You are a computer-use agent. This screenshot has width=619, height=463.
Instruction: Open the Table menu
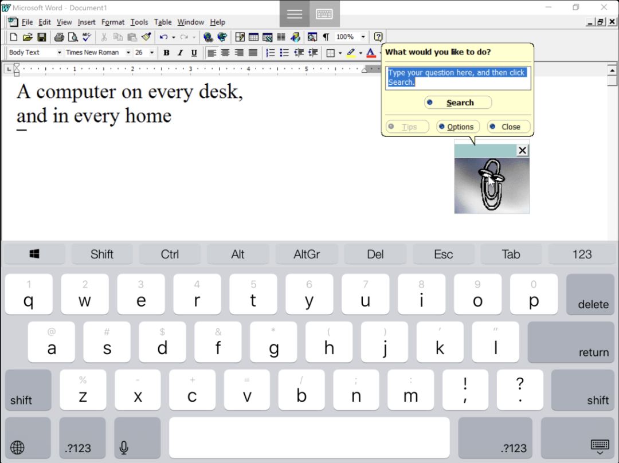tap(163, 22)
